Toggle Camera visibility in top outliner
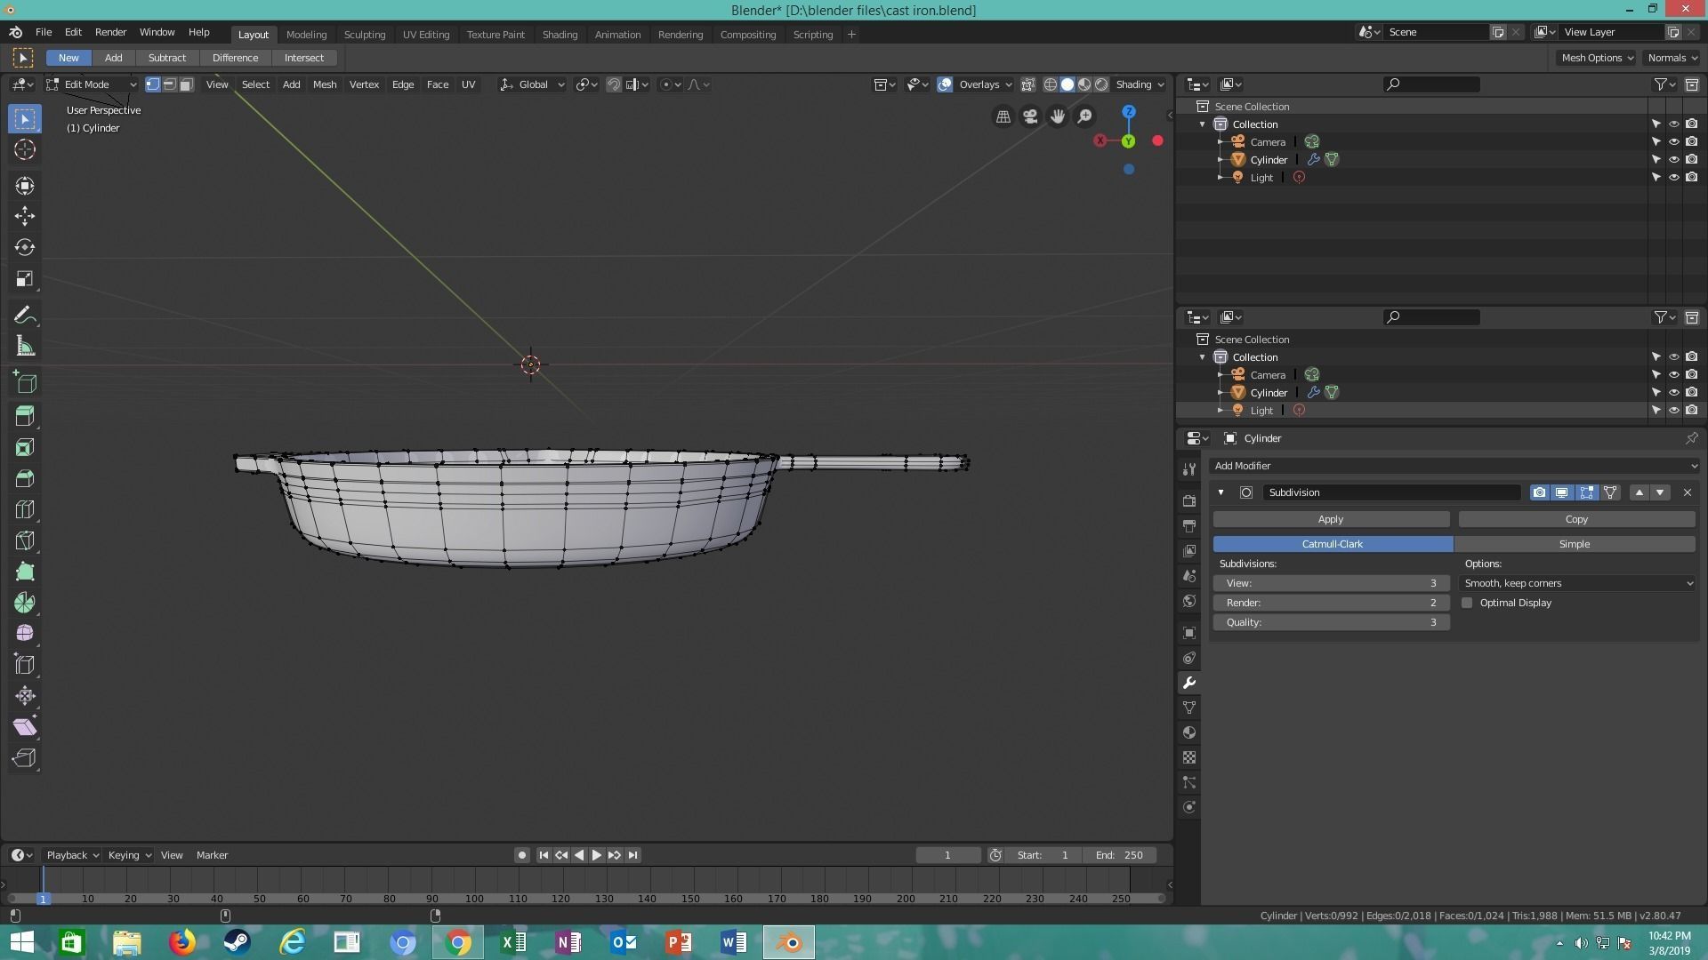 pos(1673,142)
